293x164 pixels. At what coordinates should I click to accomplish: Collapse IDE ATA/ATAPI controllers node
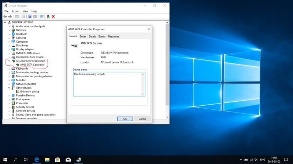tap(9, 61)
